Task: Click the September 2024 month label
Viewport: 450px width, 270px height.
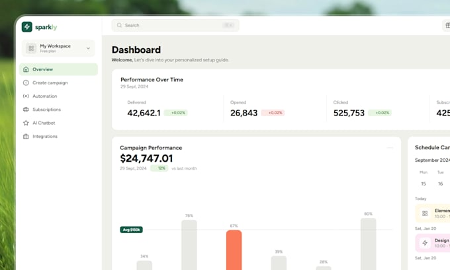Action: pos(432,160)
